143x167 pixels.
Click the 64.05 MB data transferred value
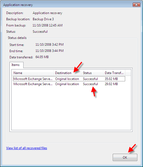point(42,57)
